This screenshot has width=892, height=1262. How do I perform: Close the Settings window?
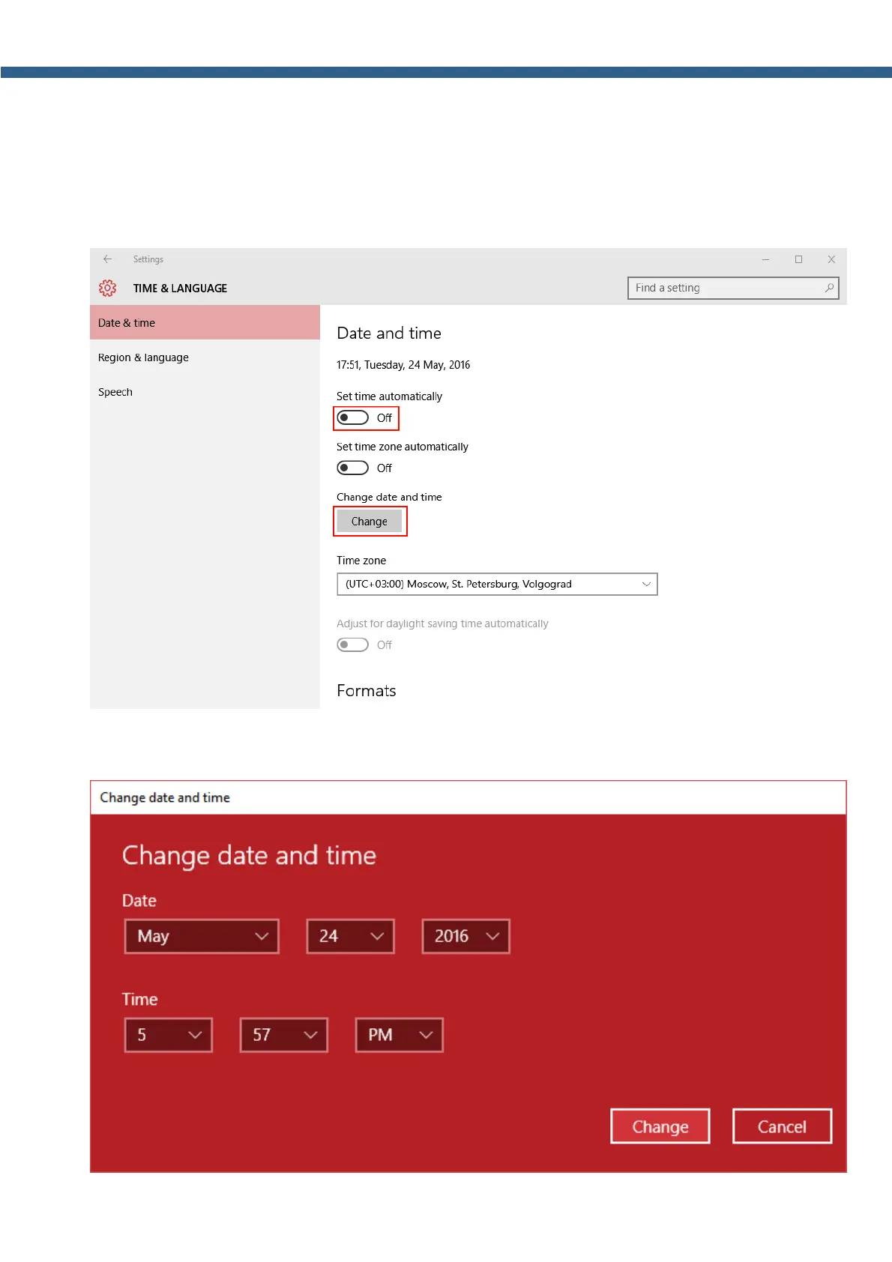click(x=831, y=259)
